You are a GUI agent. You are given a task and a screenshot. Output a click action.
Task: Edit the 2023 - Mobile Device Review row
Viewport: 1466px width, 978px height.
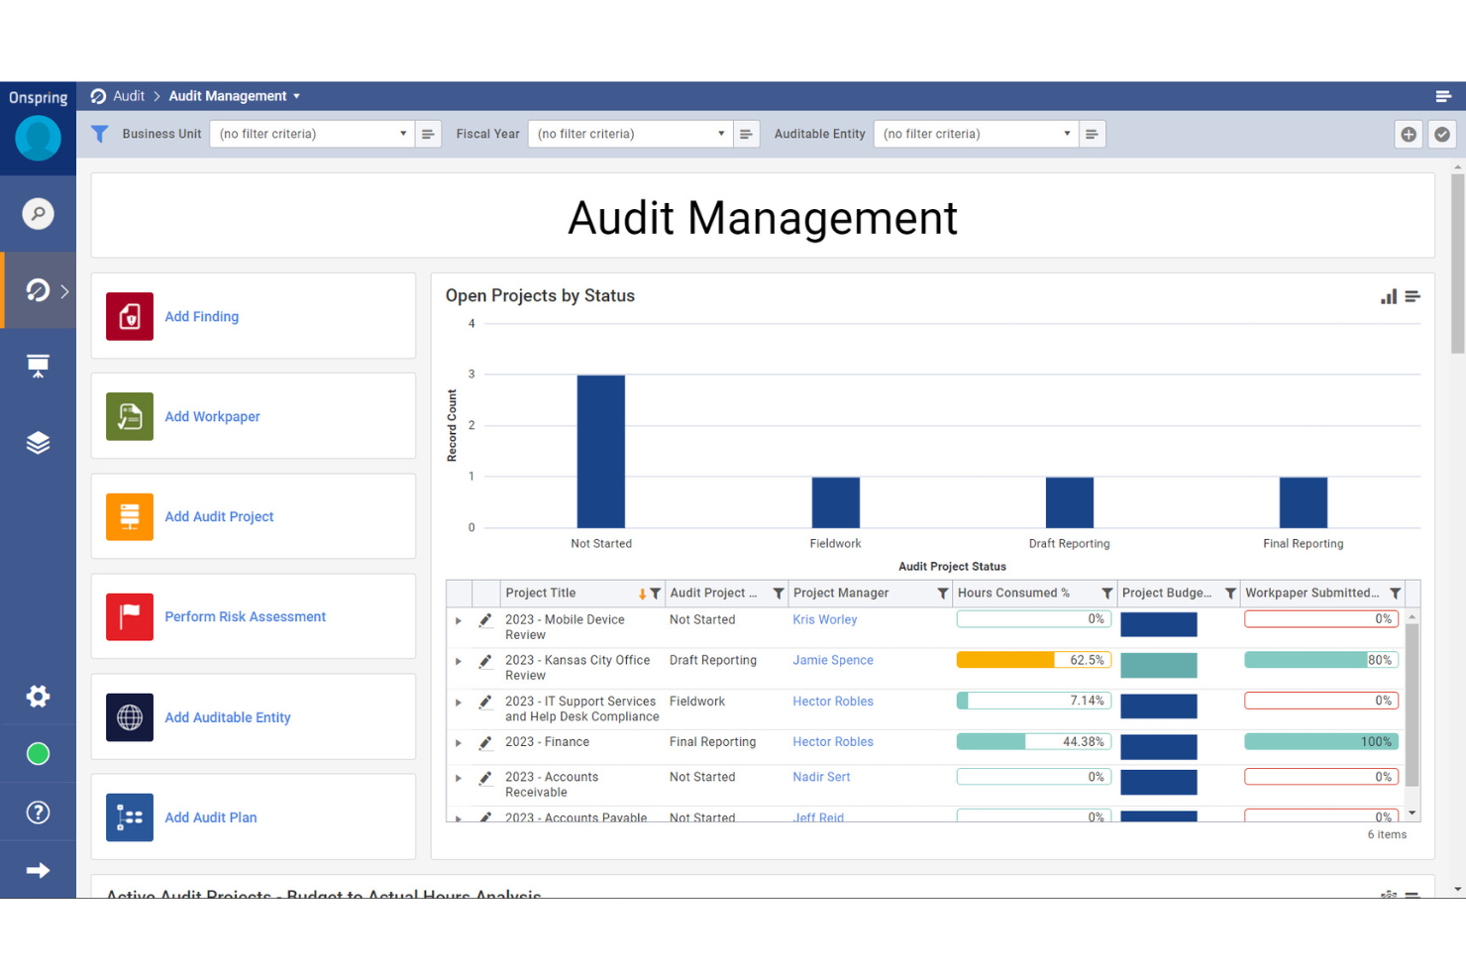click(x=485, y=620)
